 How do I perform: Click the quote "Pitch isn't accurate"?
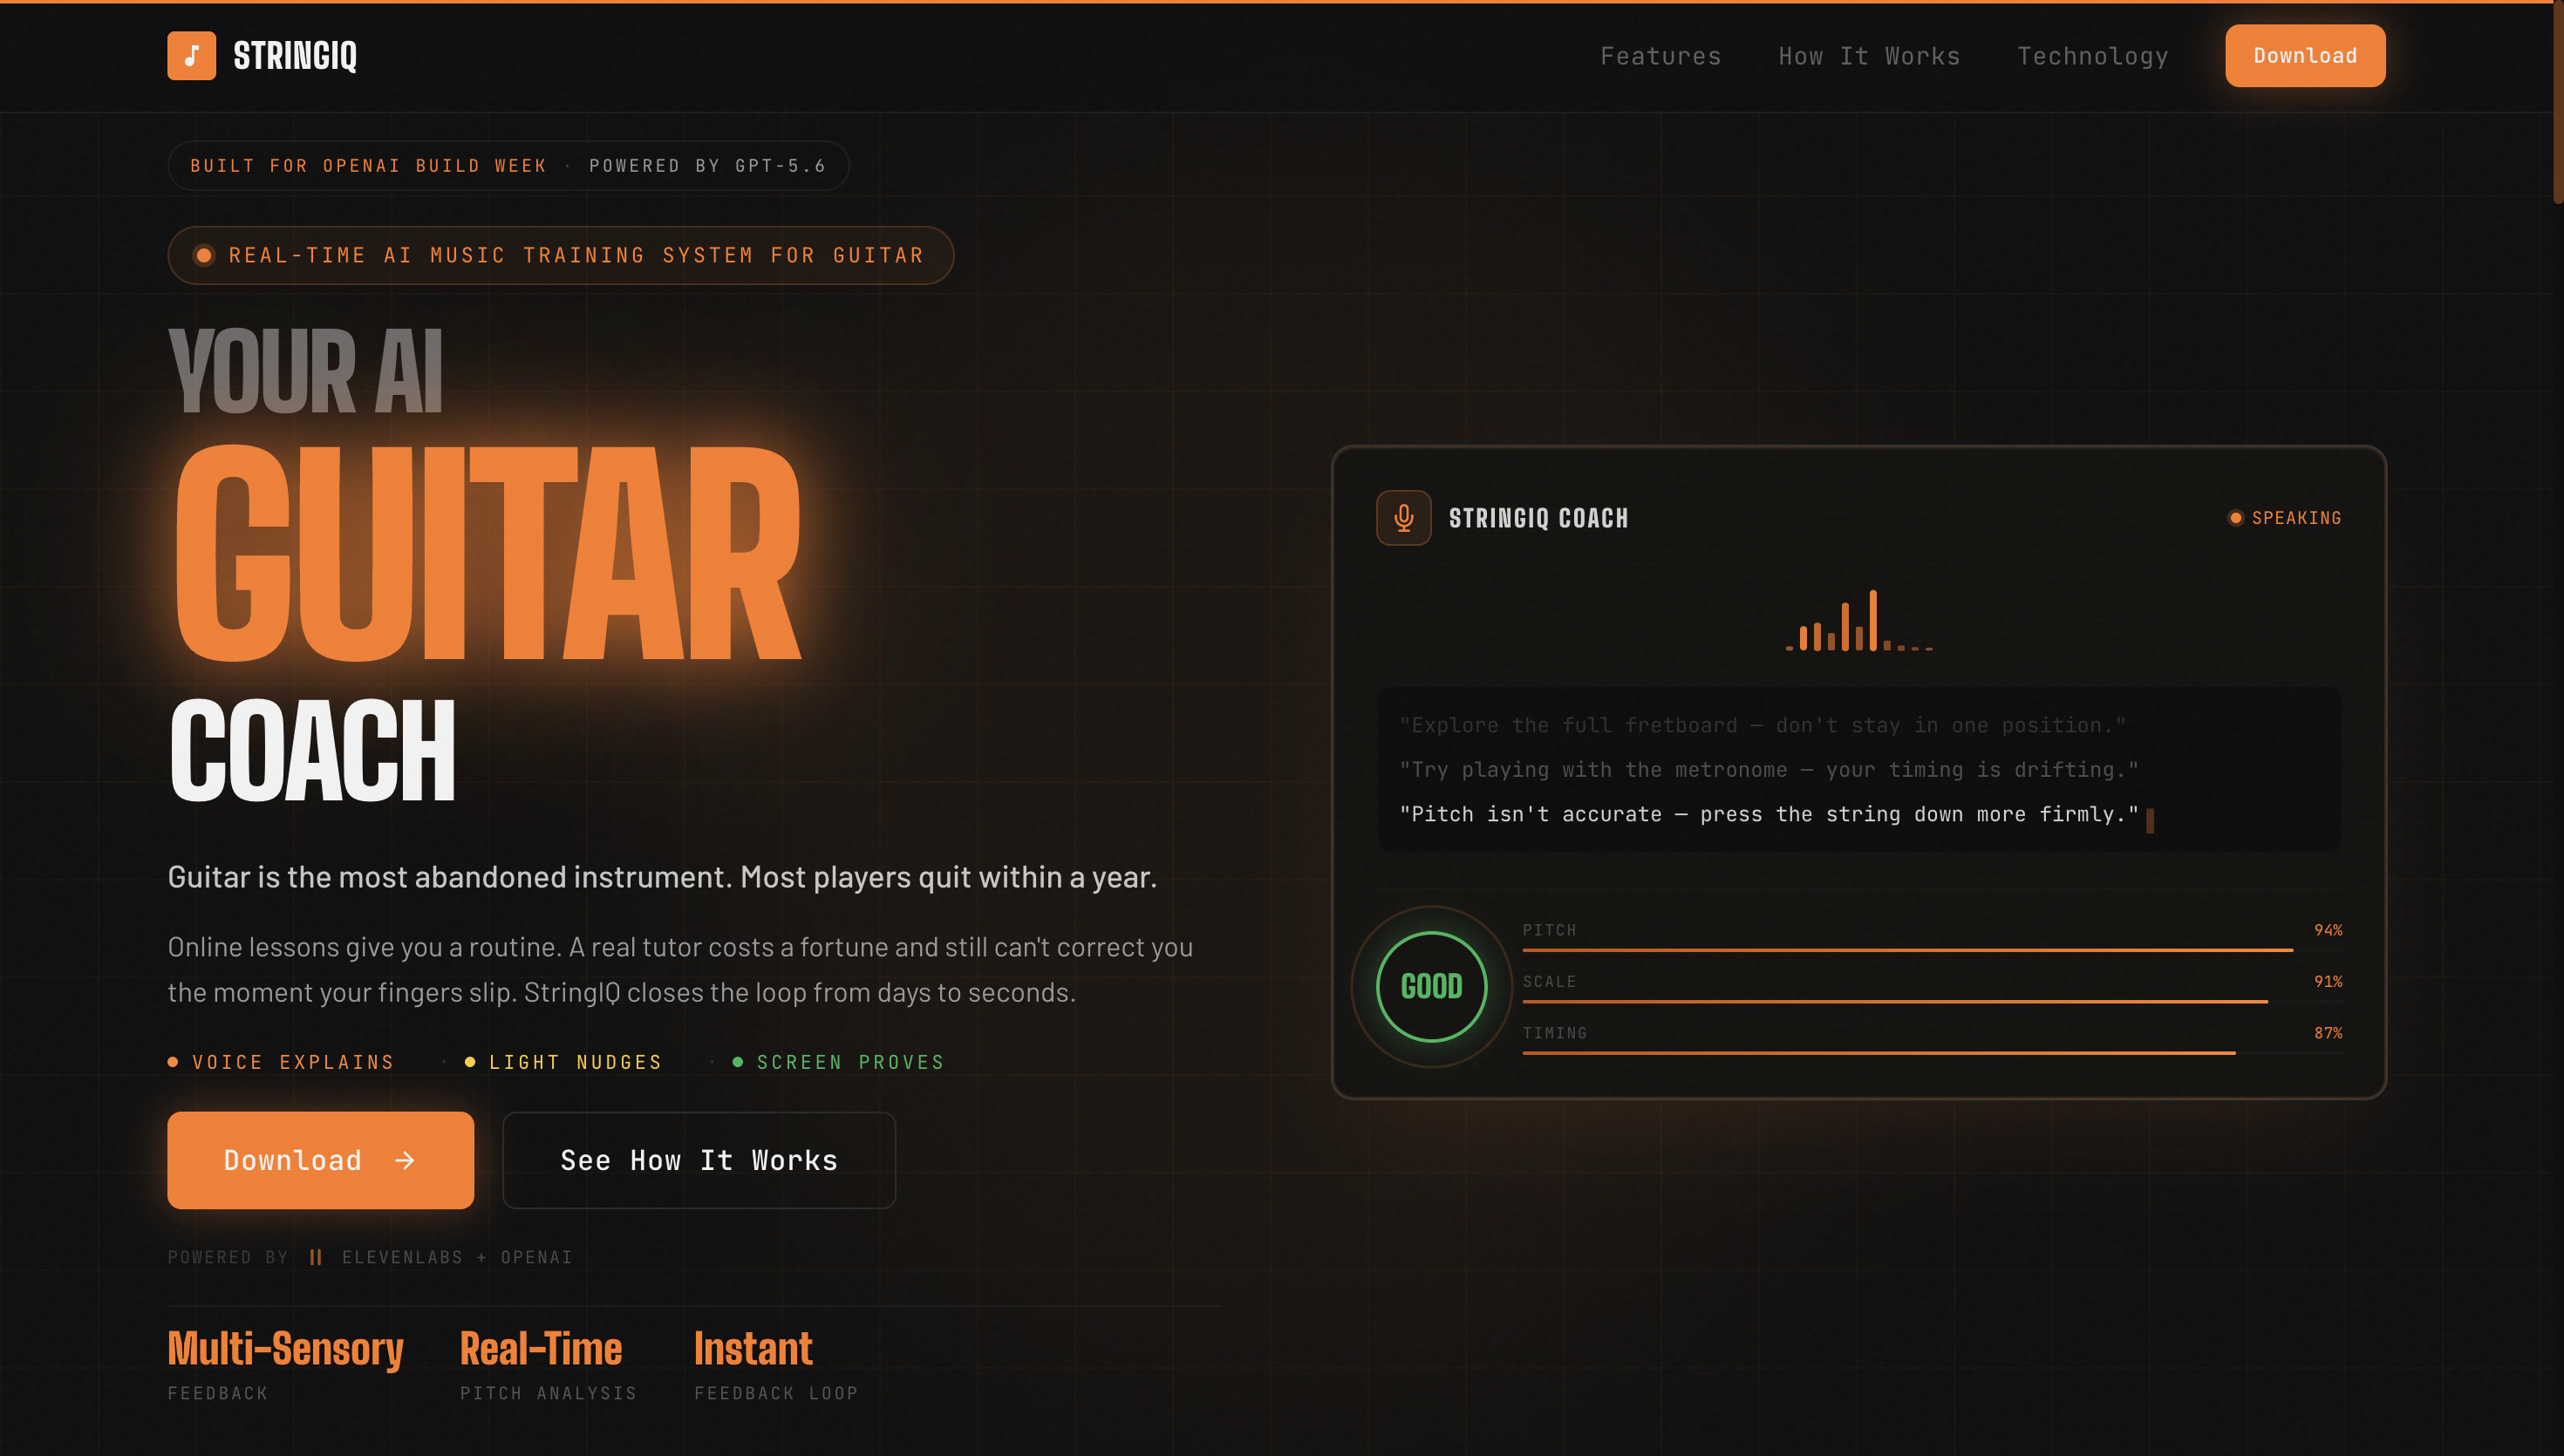(1769, 815)
